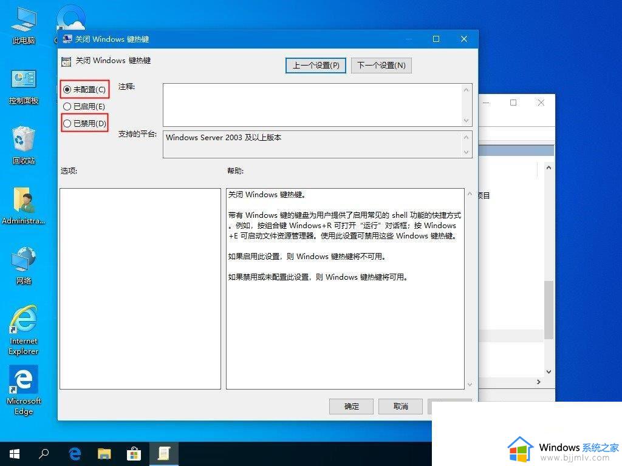This screenshot has width=622, height=466.
Task: Click the down arrow of the supported platform scrollbar
Action: tap(466, 152)
